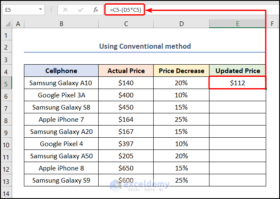Select column C header
This screenshot has height=199, width=280.
tap(126, 24)
